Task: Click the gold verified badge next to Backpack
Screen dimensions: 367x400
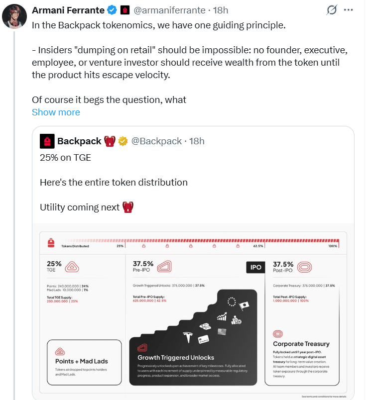Action: 123,141
